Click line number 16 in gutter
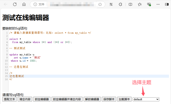The height and width of the screenshot is (104, 171). 6,79
